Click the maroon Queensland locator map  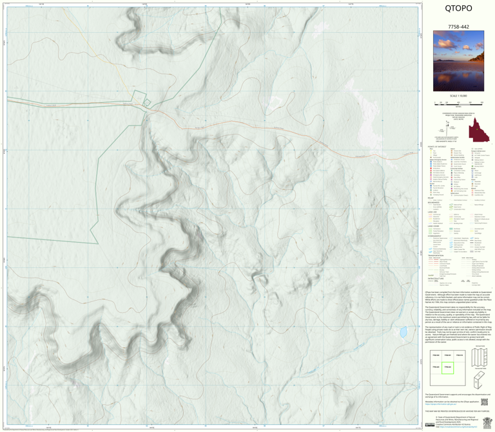(479, 130)
